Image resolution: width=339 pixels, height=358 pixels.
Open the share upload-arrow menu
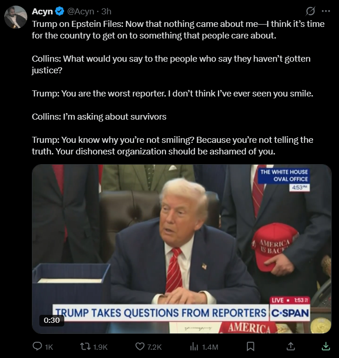point(290,346)
